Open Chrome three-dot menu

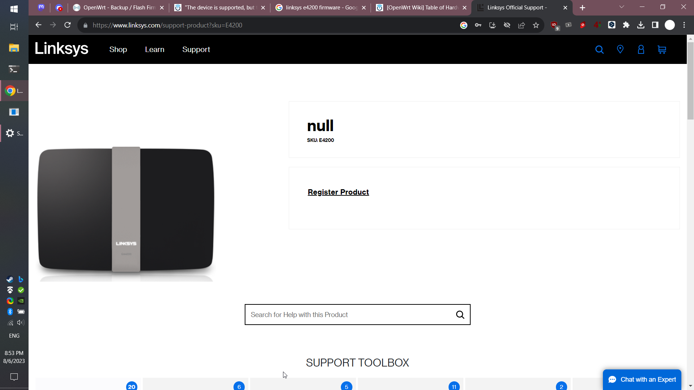point(684,25)
